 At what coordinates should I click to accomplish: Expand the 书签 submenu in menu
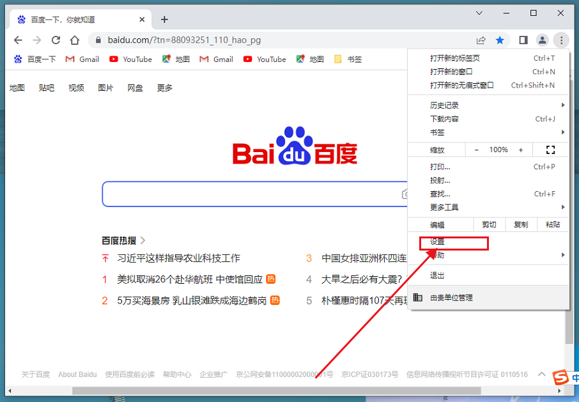pyautogui.click(x=488, y=132)
